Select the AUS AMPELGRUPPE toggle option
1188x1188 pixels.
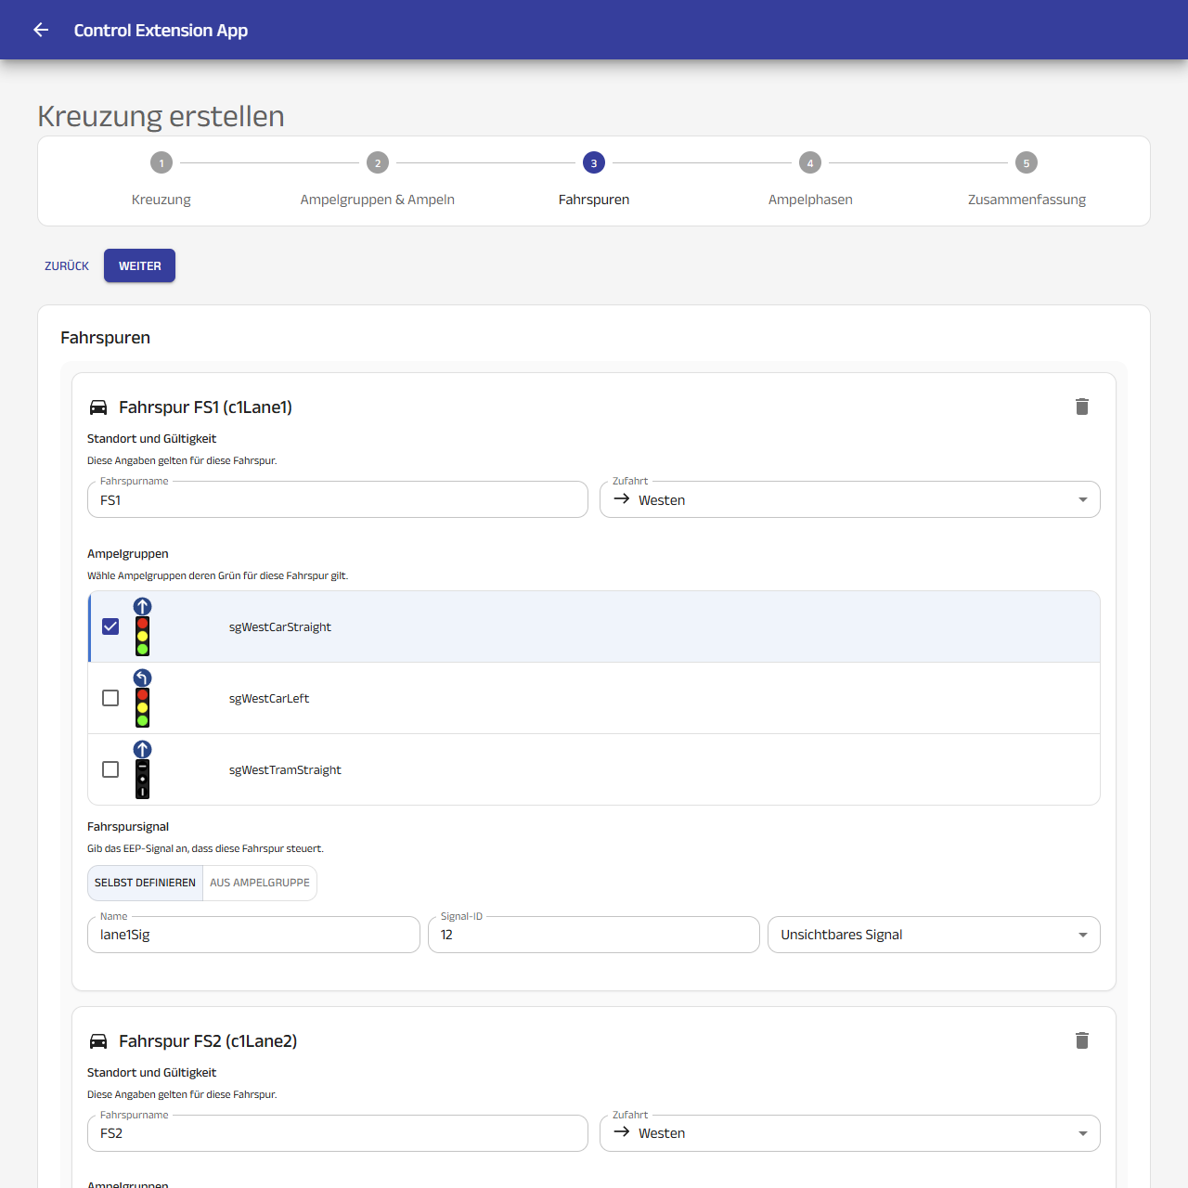pos(260,883)
